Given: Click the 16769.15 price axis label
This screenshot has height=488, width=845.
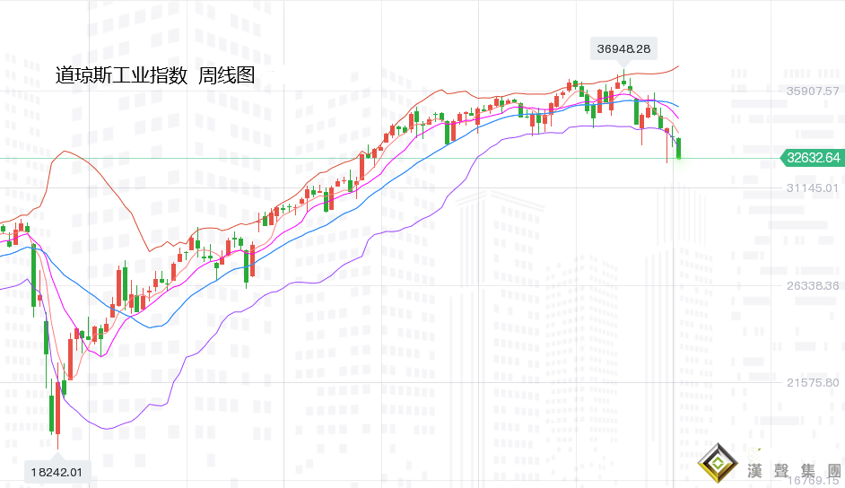Looking at the screenshot, I should (x=812, y=481).
